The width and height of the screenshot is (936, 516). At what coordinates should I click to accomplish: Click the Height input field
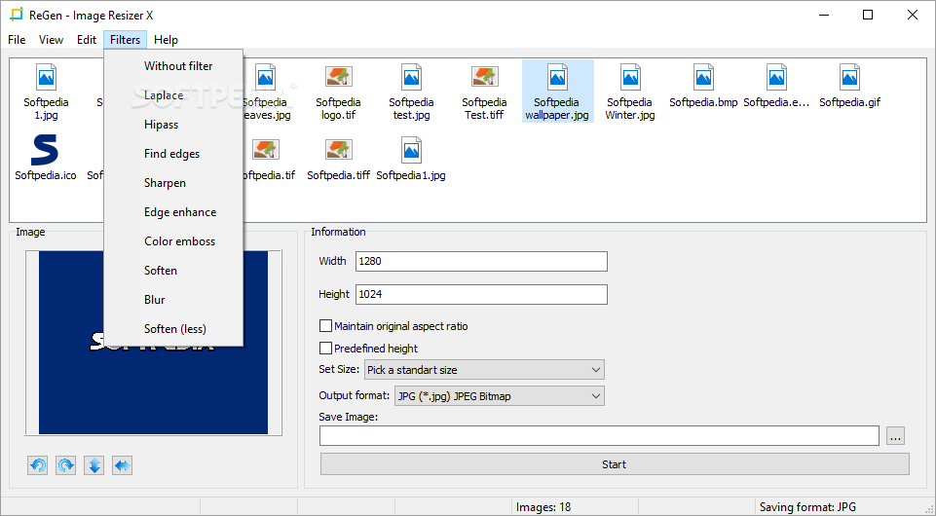click(481, 294)
